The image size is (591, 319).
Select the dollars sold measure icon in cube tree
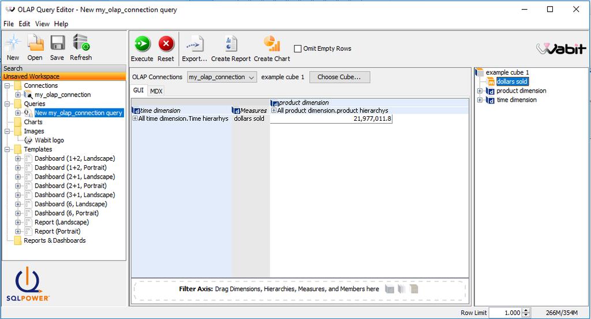point(491,81)
